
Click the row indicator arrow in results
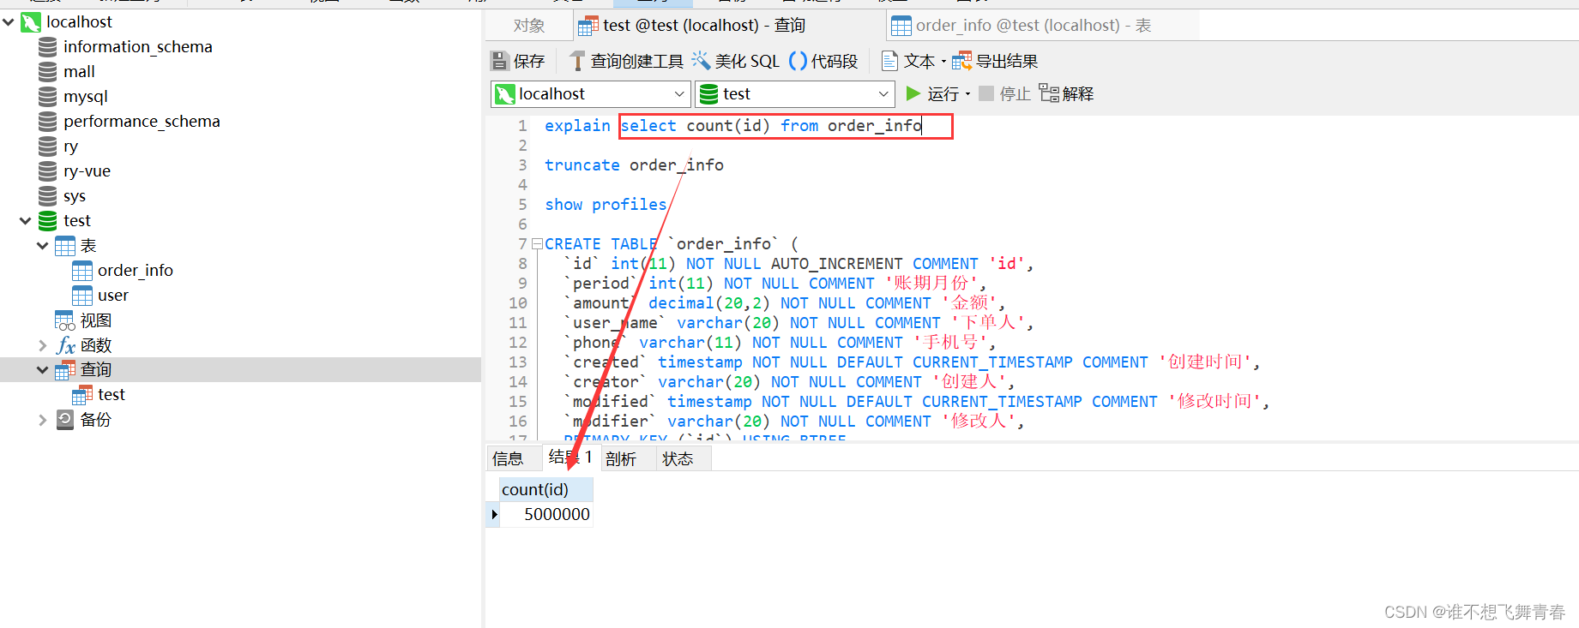tap(494, 514)
